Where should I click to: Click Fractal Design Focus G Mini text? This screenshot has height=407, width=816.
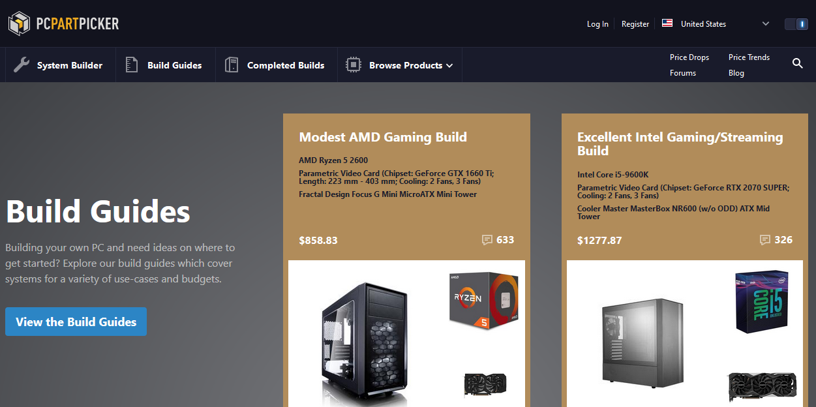387,194
